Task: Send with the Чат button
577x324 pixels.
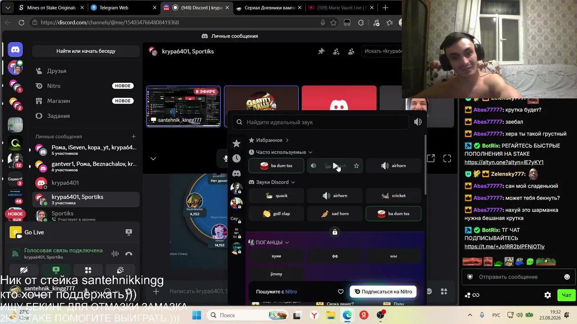Action: 566,295
